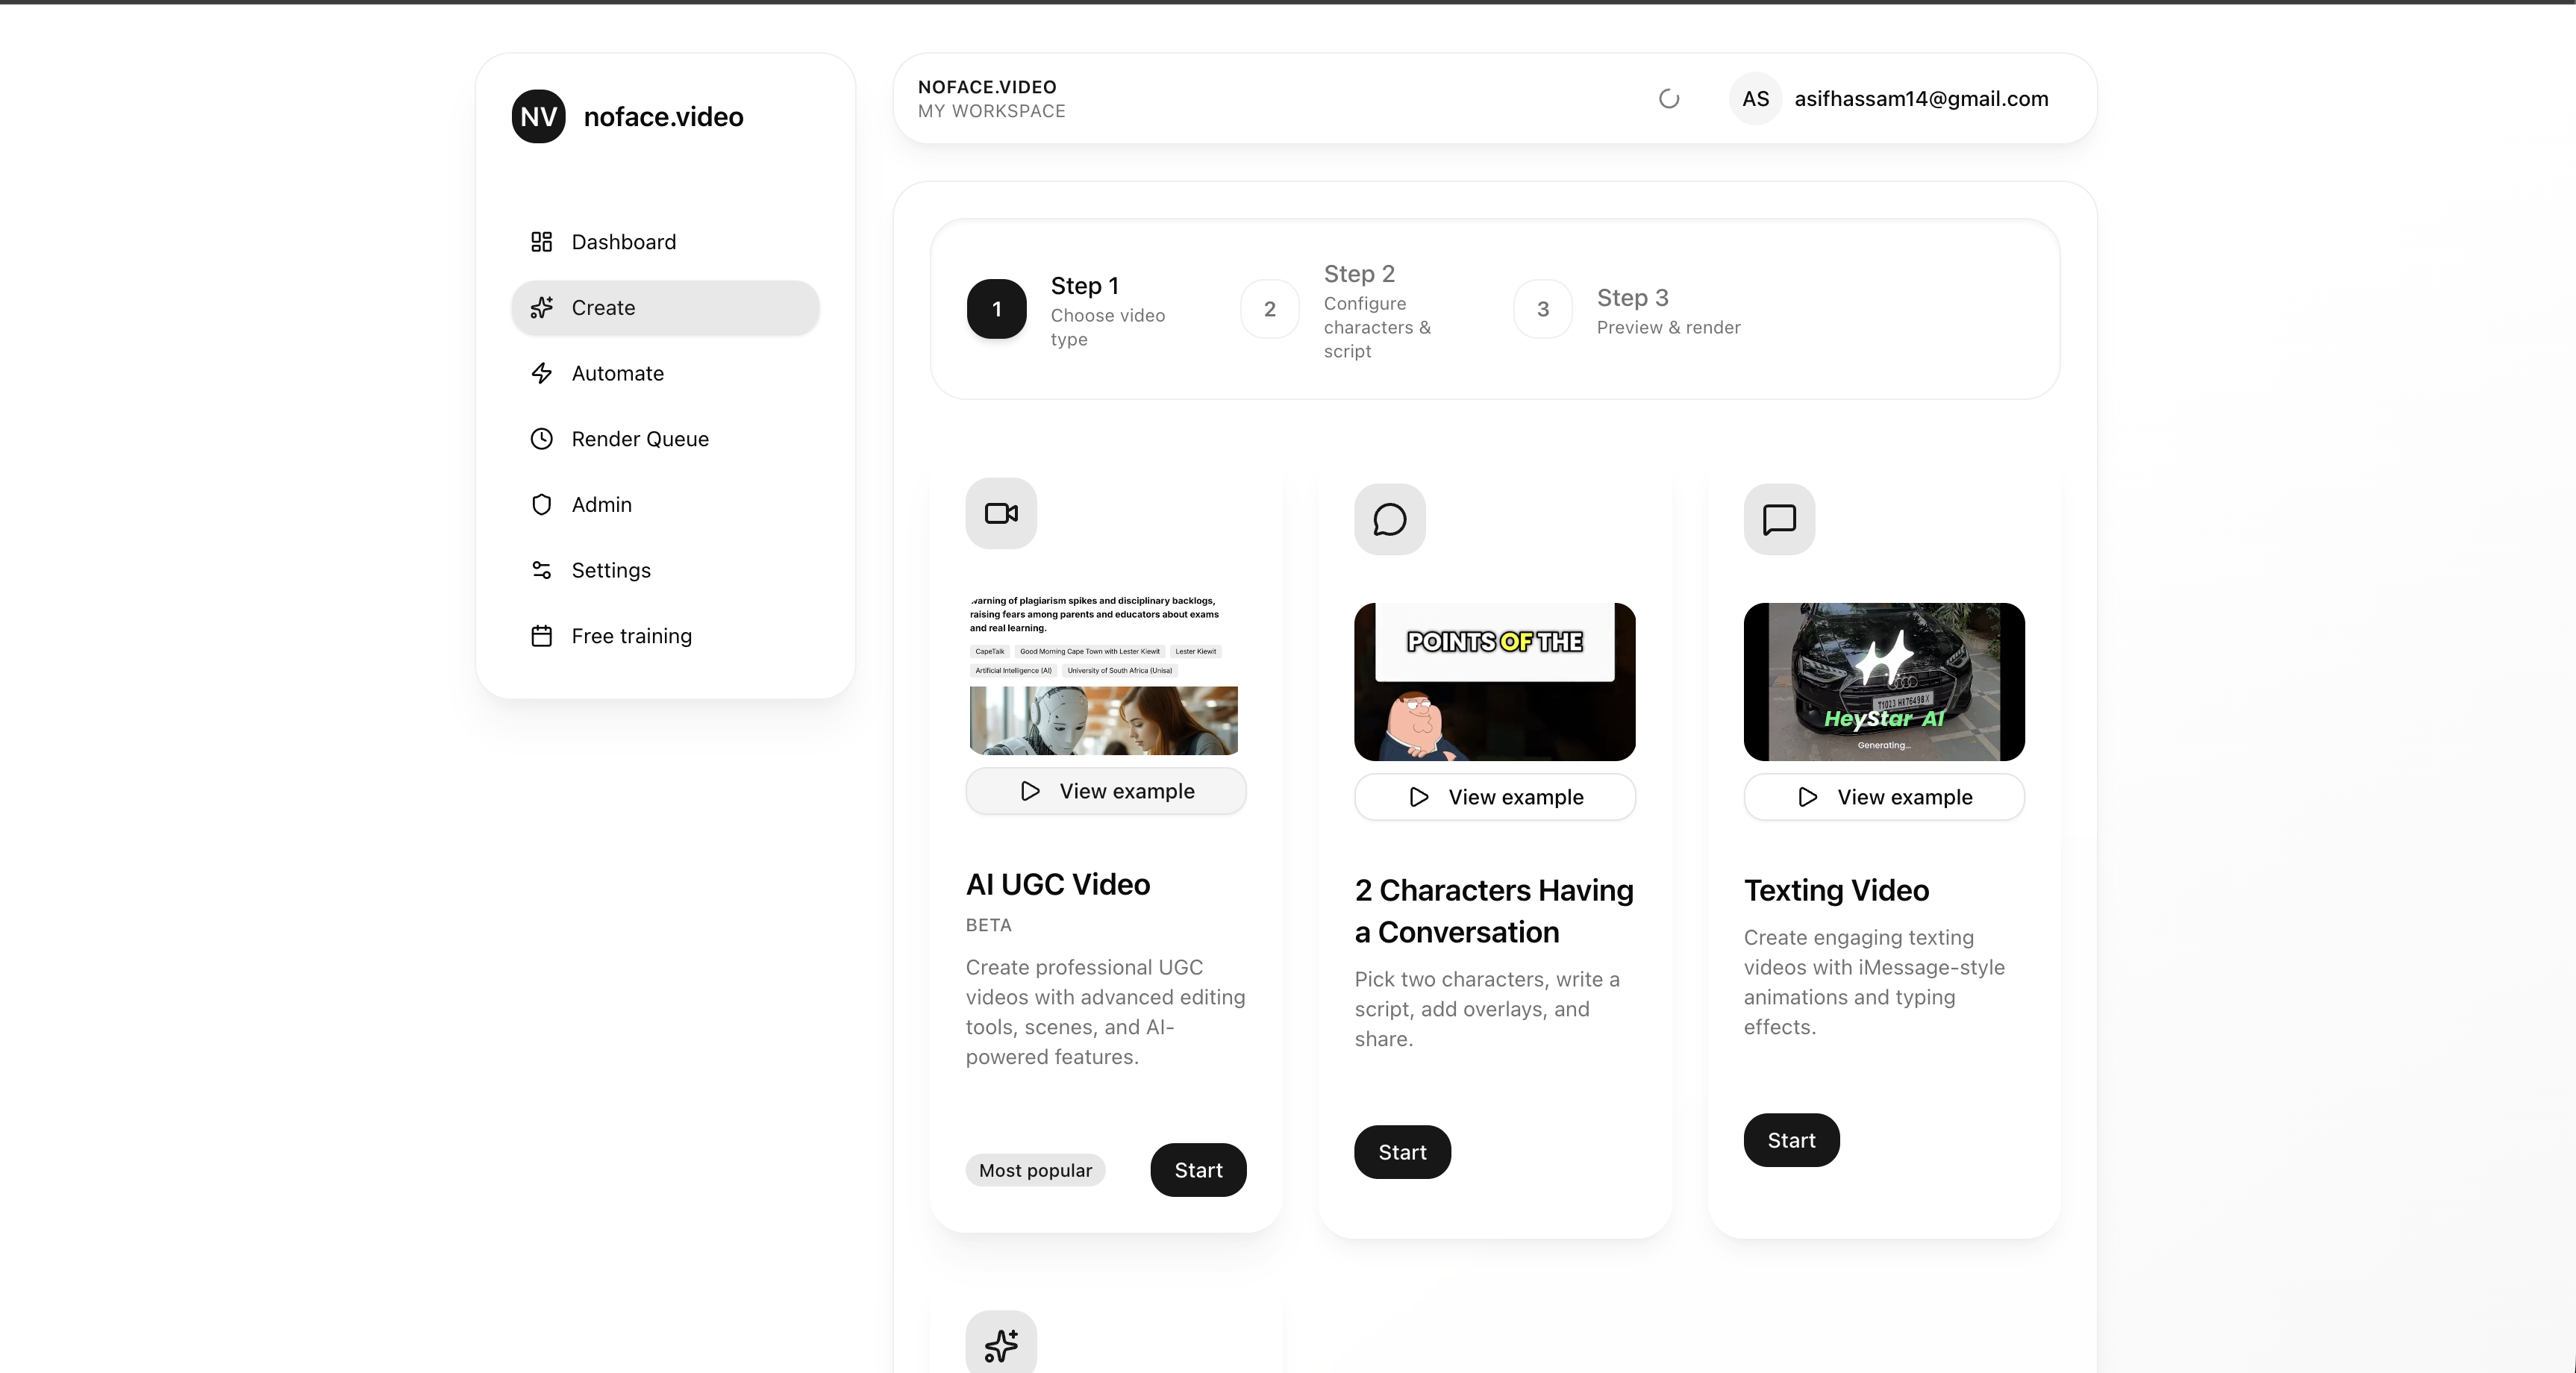
Task: Click the message square icon on the Texting Video card
Action: (x=1778, y=519)
